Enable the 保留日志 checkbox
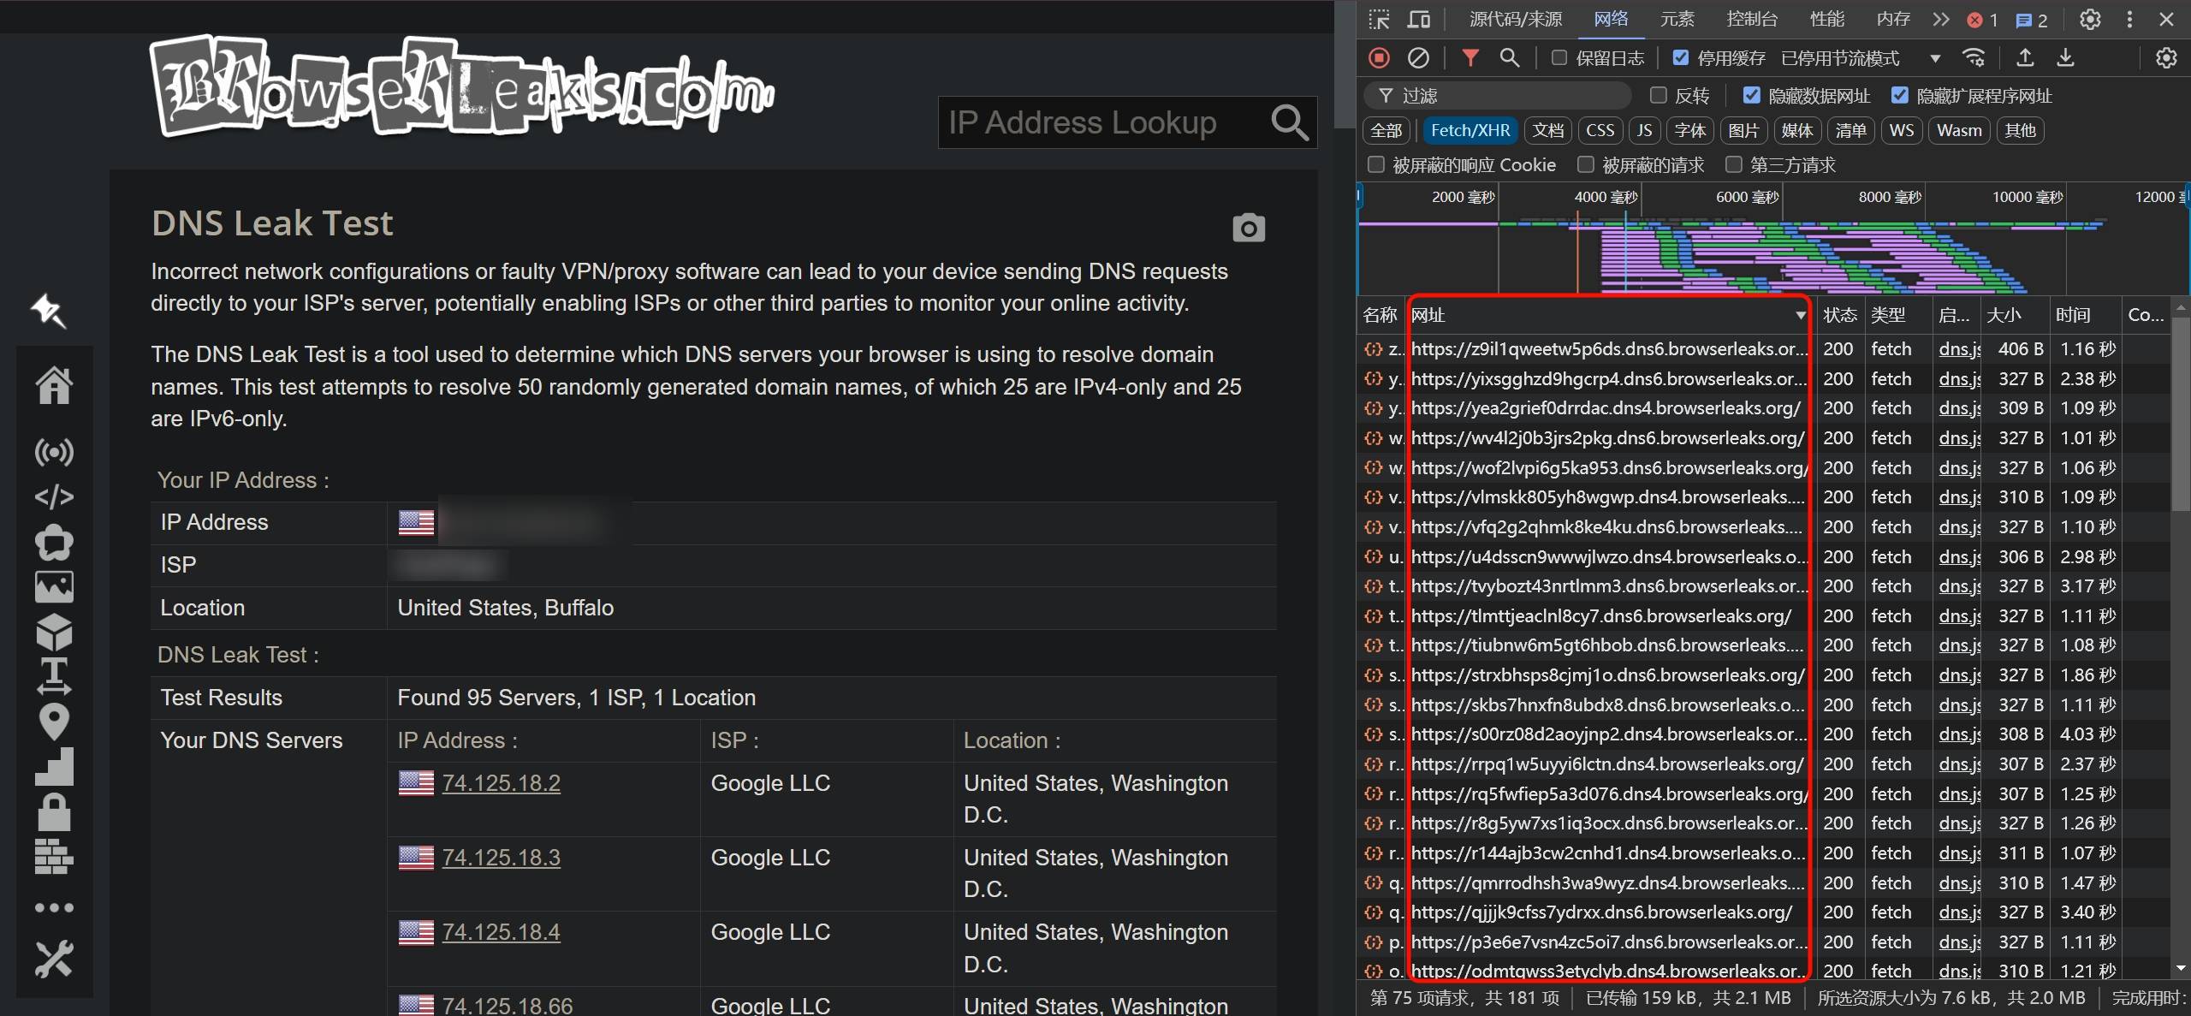The height and width of the screenshot is (1016, 2191). coord(1559,57)
